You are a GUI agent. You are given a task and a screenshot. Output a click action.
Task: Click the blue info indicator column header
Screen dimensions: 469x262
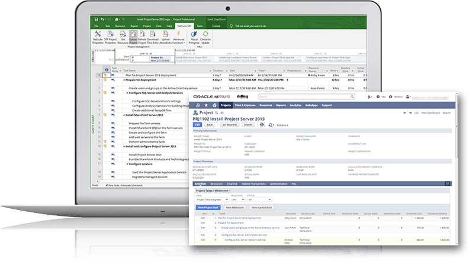(107, 70)
